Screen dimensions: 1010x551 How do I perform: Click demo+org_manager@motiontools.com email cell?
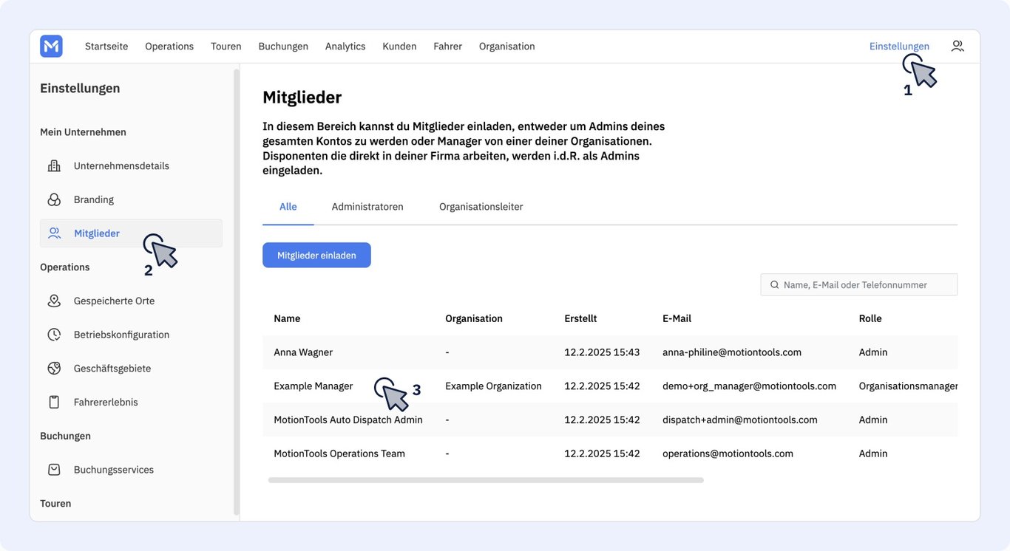(749, 386)
